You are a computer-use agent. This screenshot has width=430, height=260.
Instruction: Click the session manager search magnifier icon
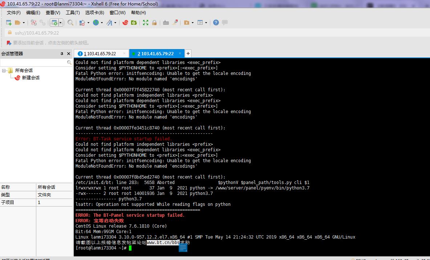tap(69, 63)
